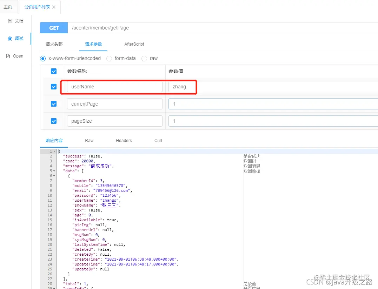The width and height of the screenshot is (378, 289).
Task: Select the form-data radio option
Action: [109, 59]
